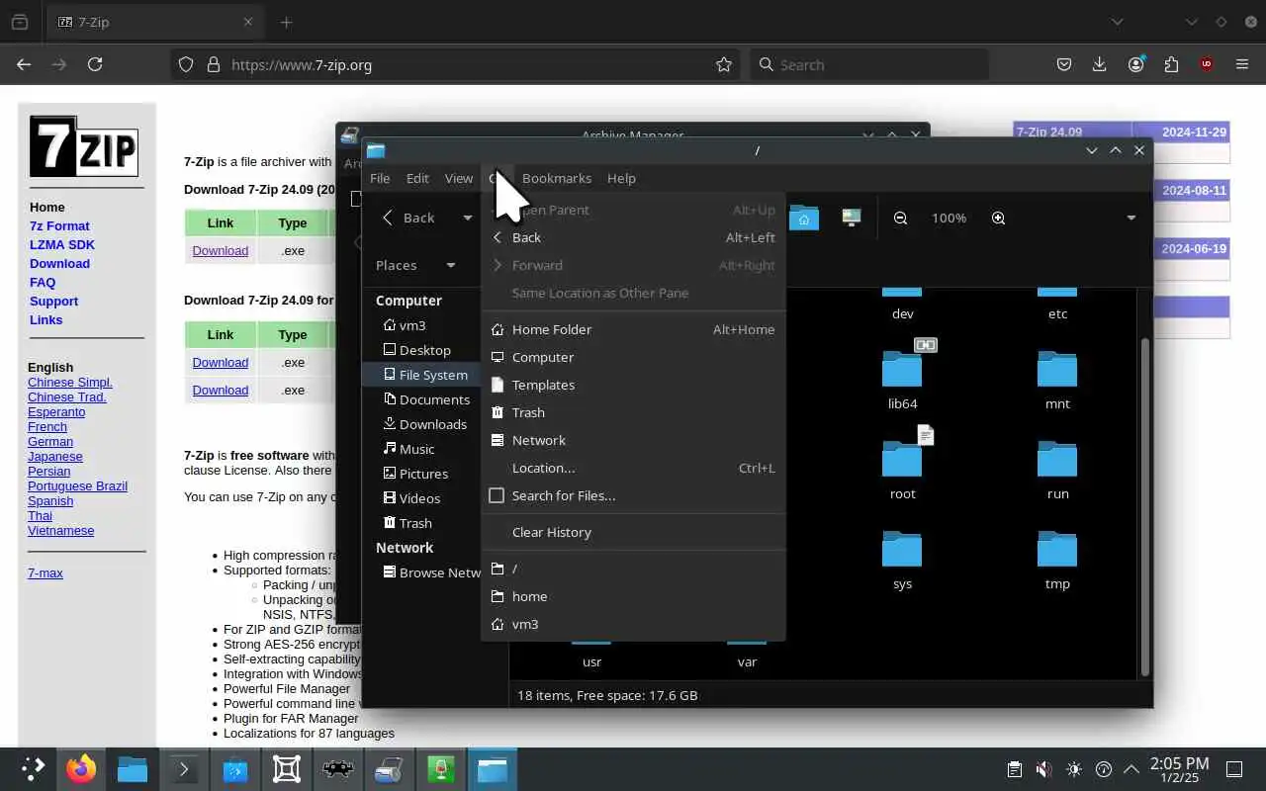1266x791 pixels.
Task: Click the Firefox Search field
Action: pos(869,64)
